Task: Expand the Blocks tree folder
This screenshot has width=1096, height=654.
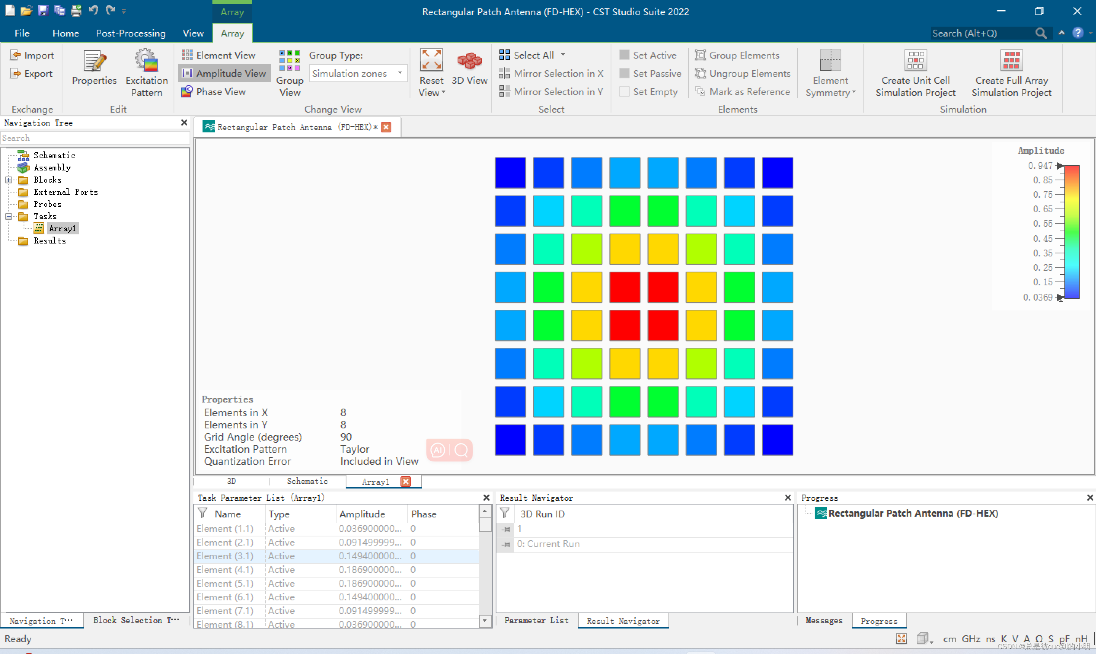Action: click(x=9, y=180)
